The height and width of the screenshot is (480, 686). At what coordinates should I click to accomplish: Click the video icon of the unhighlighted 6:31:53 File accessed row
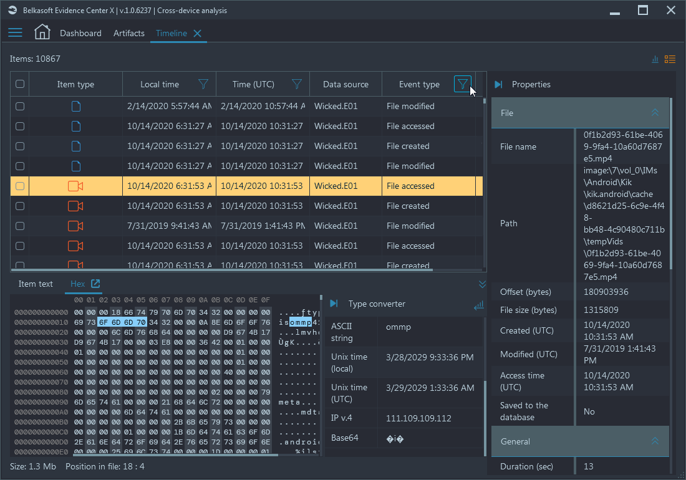point(75,246)
